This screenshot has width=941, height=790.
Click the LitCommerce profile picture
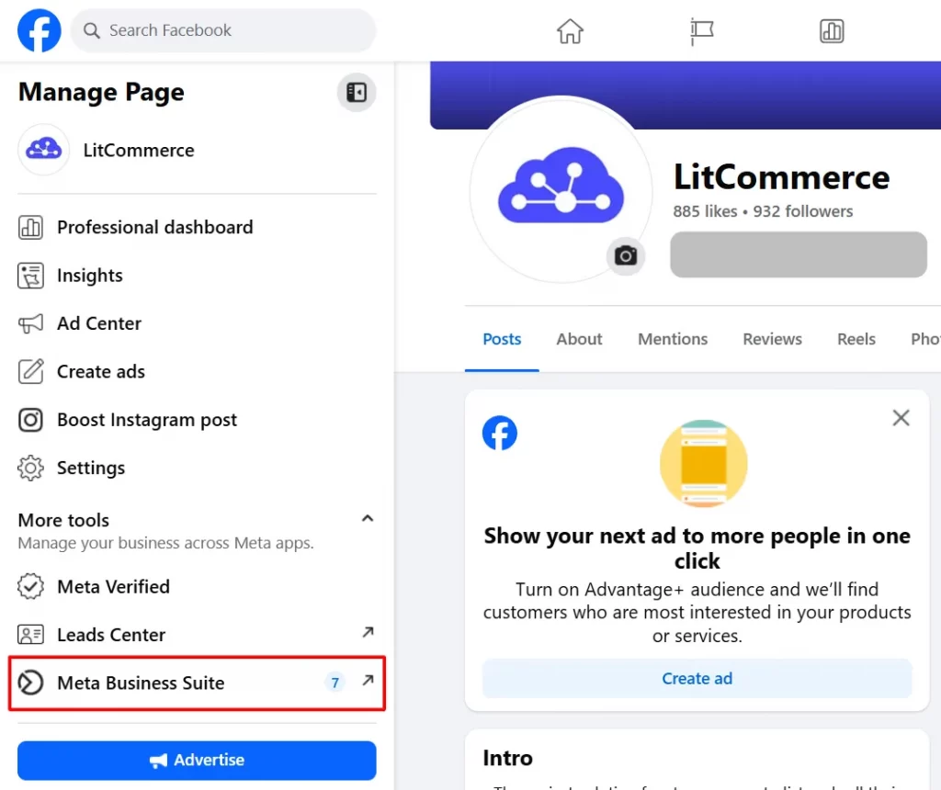pyautogui.click(x=561, y=189)
